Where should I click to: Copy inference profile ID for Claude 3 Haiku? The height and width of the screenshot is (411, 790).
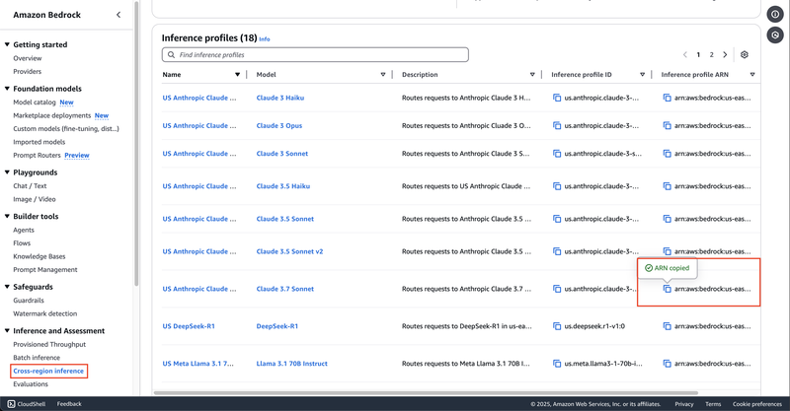click(x=557, y=98)
